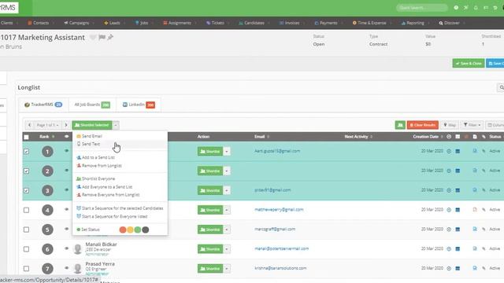Viewport: 504px width, 283px height.
Task: Toggle eye icon in Manali Bidkar row
Action: (66, 248)
